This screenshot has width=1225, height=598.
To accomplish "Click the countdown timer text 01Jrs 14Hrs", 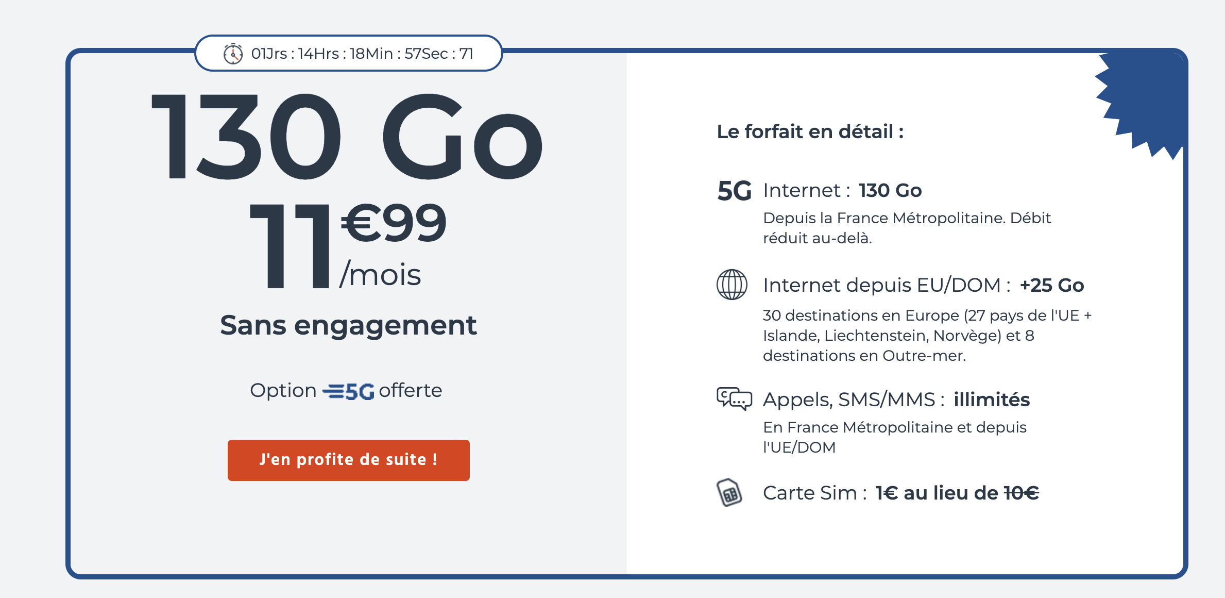I will [362, 54].
